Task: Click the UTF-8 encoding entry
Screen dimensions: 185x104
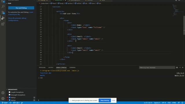Action: (x=164, y=103)
